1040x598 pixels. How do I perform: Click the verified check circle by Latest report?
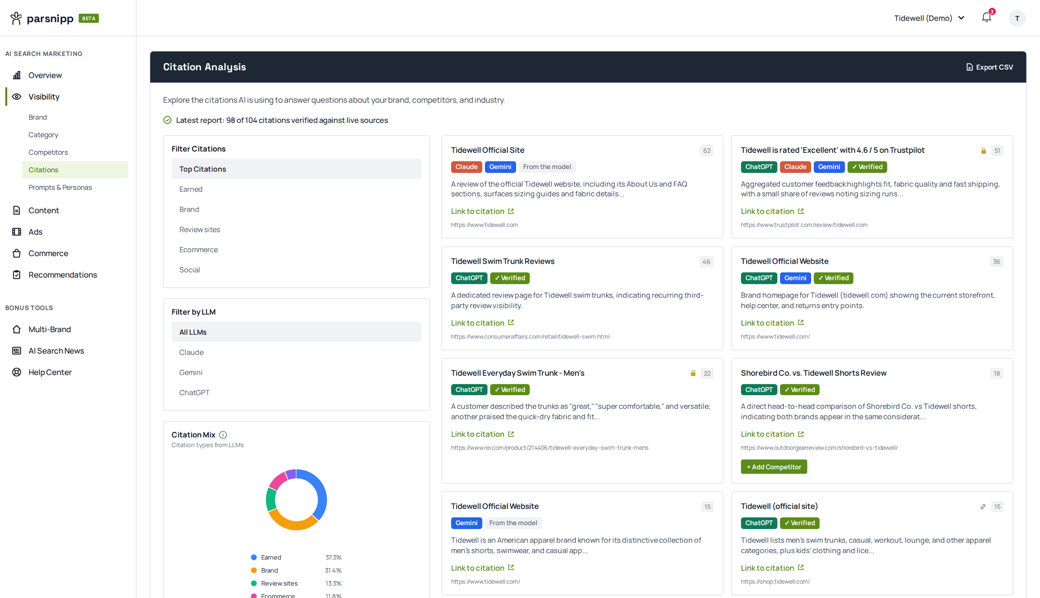click(167, 120)
